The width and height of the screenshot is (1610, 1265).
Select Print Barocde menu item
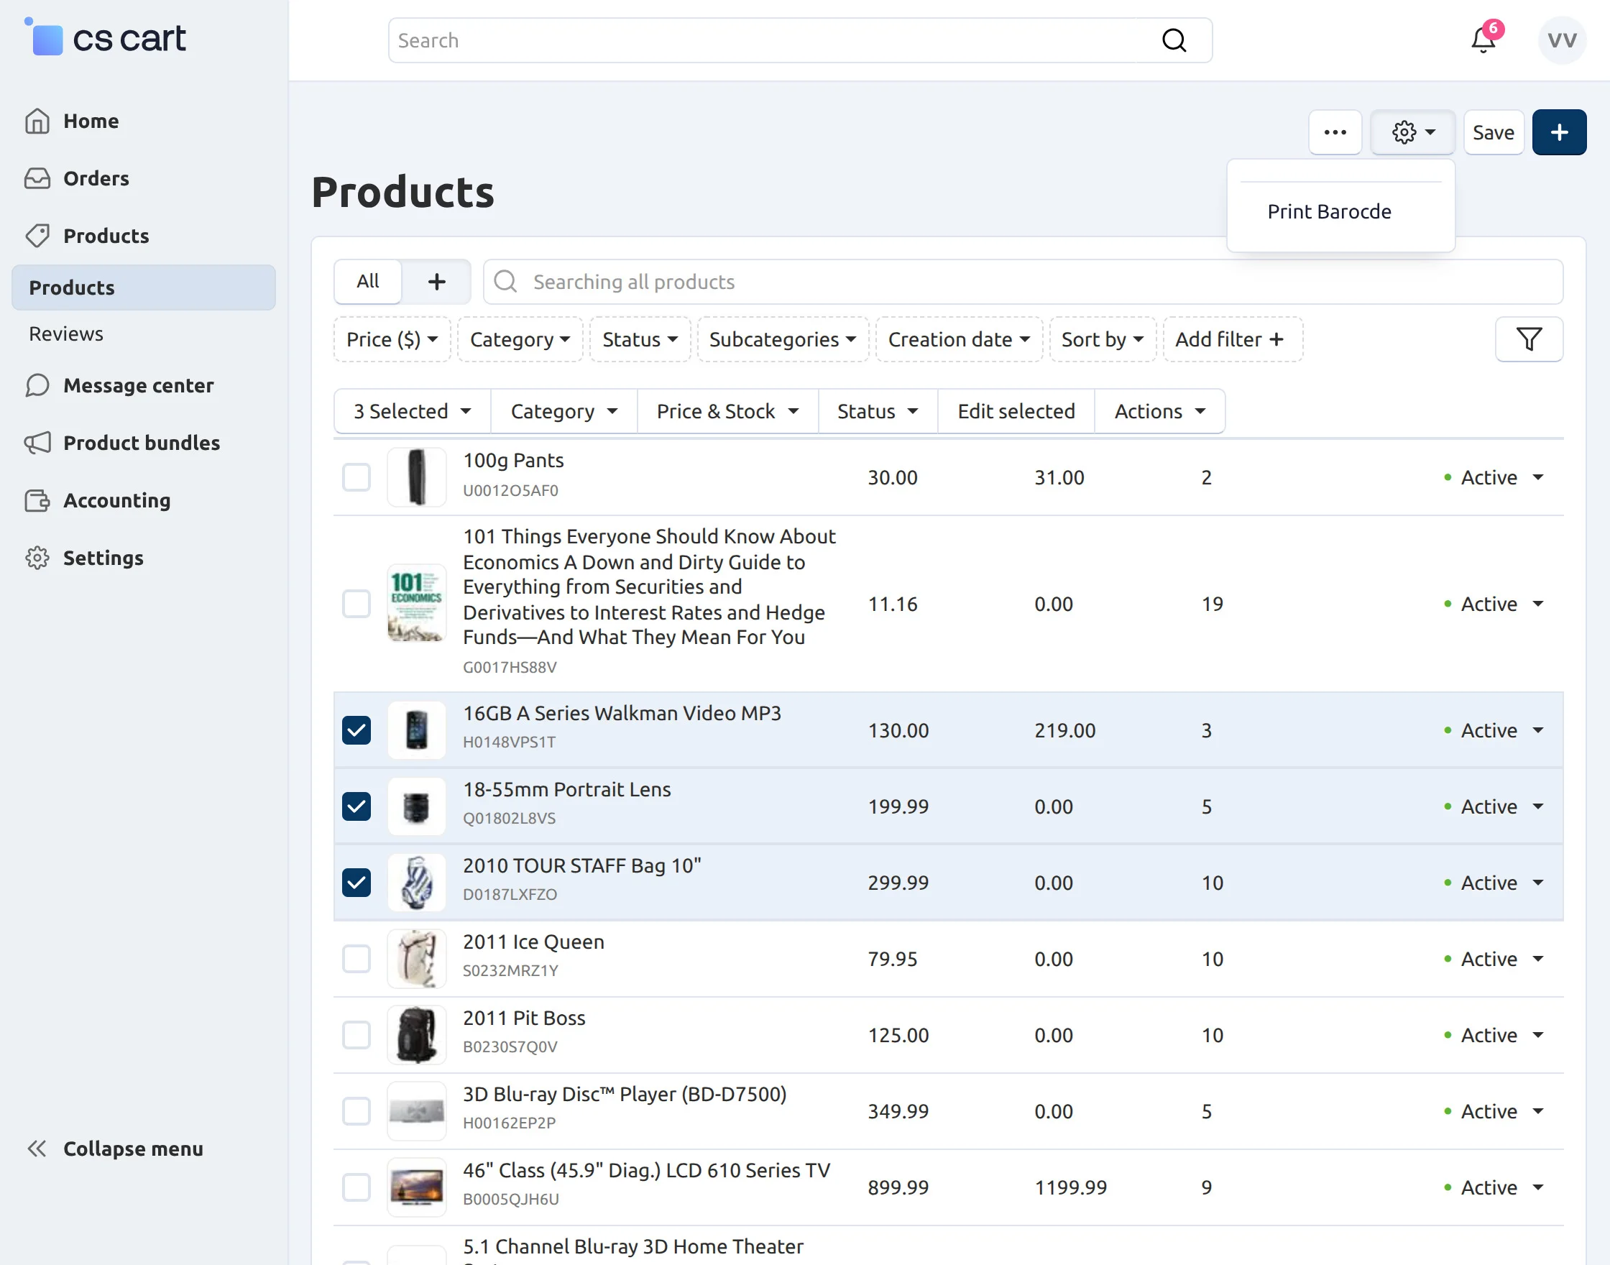pos(1328,212)
